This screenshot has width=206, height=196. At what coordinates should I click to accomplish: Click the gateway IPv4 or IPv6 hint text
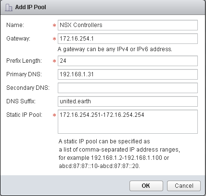(115, 49)
